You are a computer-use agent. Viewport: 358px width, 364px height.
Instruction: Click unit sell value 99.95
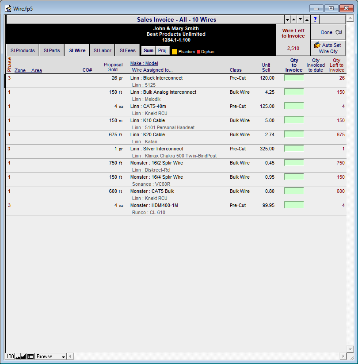[x=268, y=206]
